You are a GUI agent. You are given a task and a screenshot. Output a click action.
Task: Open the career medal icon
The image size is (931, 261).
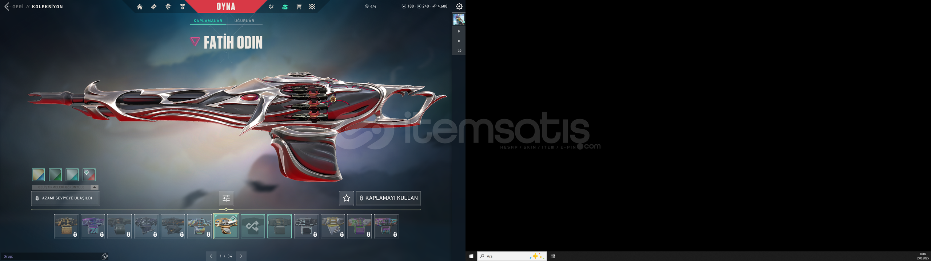click(x=183, y=7)
